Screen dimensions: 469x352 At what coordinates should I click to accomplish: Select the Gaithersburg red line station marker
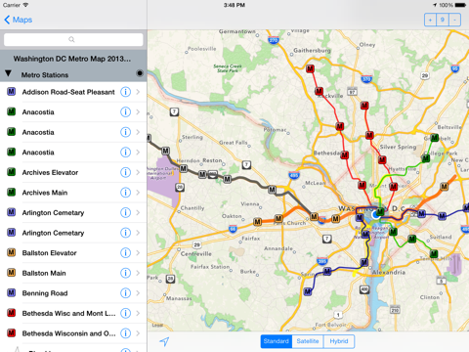[310, 68]
